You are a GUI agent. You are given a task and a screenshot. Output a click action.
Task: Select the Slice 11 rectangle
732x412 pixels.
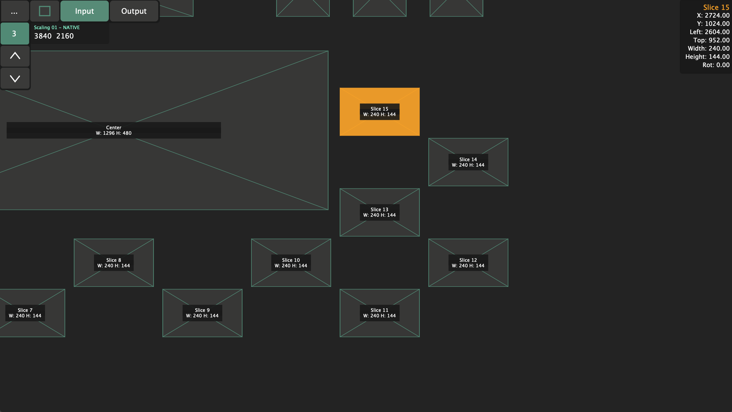pos(380,313)
